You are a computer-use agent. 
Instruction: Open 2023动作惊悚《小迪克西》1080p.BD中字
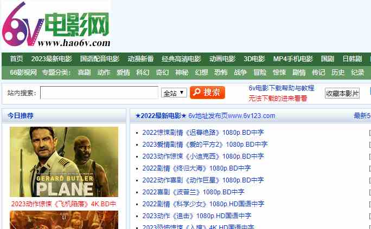coord(203,156)
